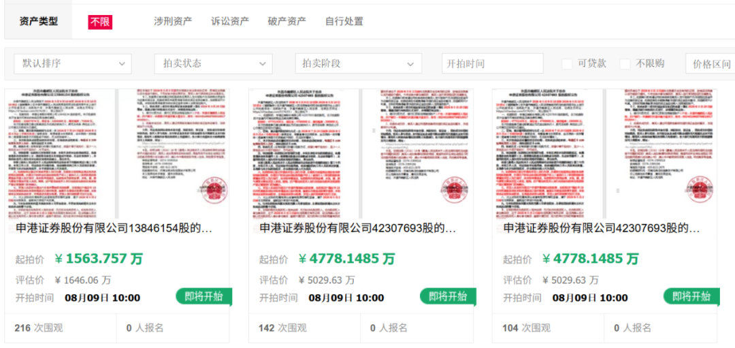Viewport: 735px width, 348px height.
Task: Click the 价格区间 field
Action: [x=710, y=63]
